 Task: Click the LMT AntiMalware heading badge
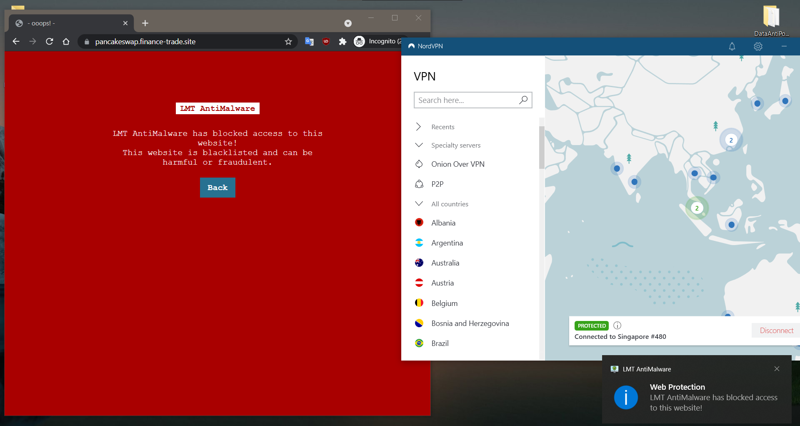point(217,108)
